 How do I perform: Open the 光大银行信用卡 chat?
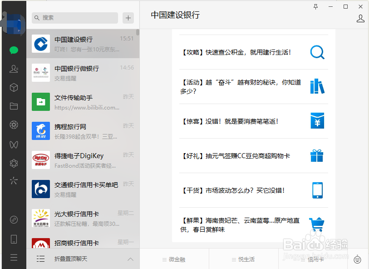(83, 218)
